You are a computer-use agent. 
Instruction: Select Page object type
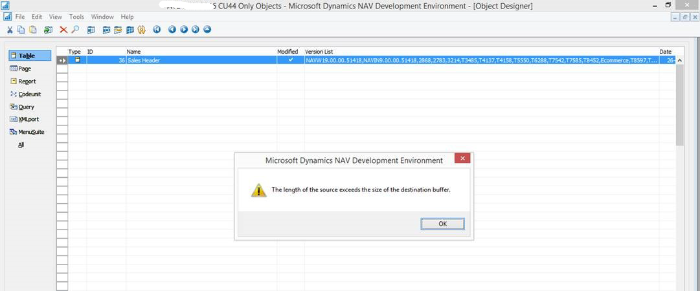(x=21, y=69)
